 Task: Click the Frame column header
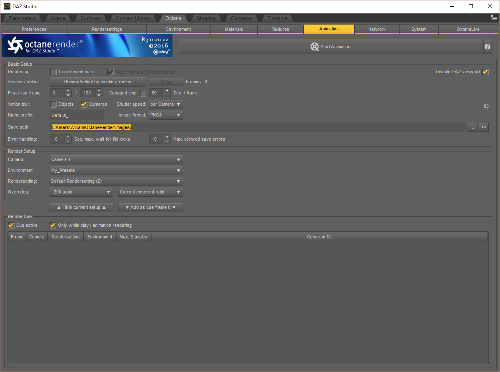pyautogui.click(x=17, y=237)
